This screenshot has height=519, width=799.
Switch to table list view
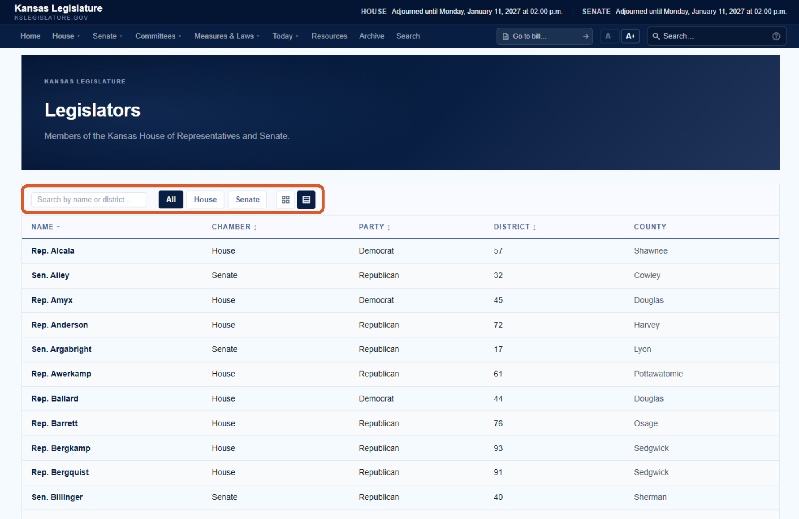click(x=306, y=200)
